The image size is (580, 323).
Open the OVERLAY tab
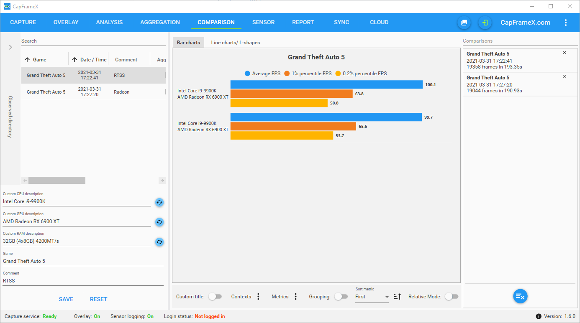tap(66, 23)
